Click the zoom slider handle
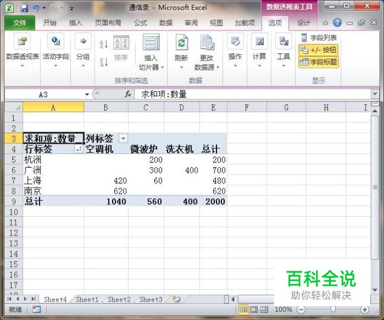 (x=333, y=309)
